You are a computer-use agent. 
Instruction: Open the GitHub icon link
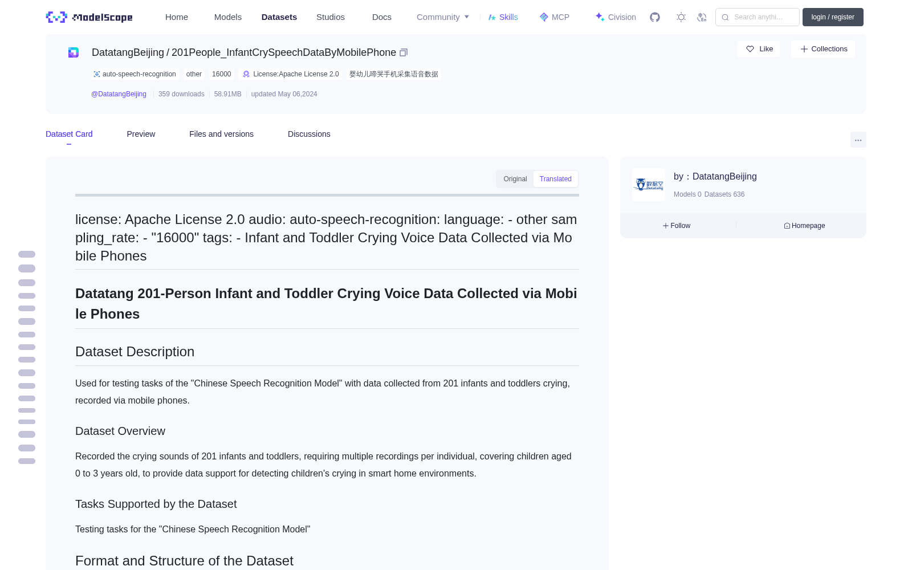pos(655,17)
